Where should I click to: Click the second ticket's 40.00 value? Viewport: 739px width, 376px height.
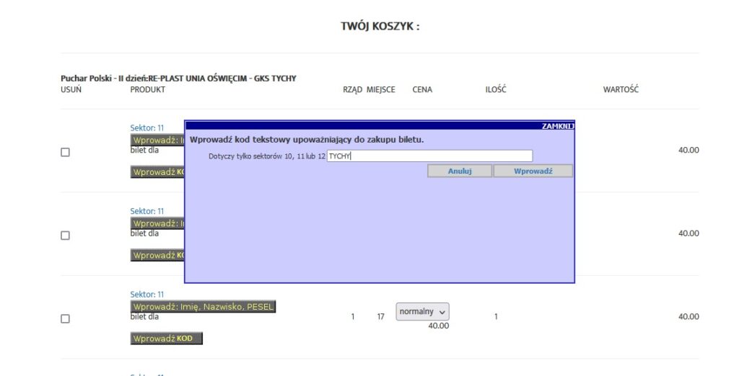pyautogui.click(x=688, y=233)
